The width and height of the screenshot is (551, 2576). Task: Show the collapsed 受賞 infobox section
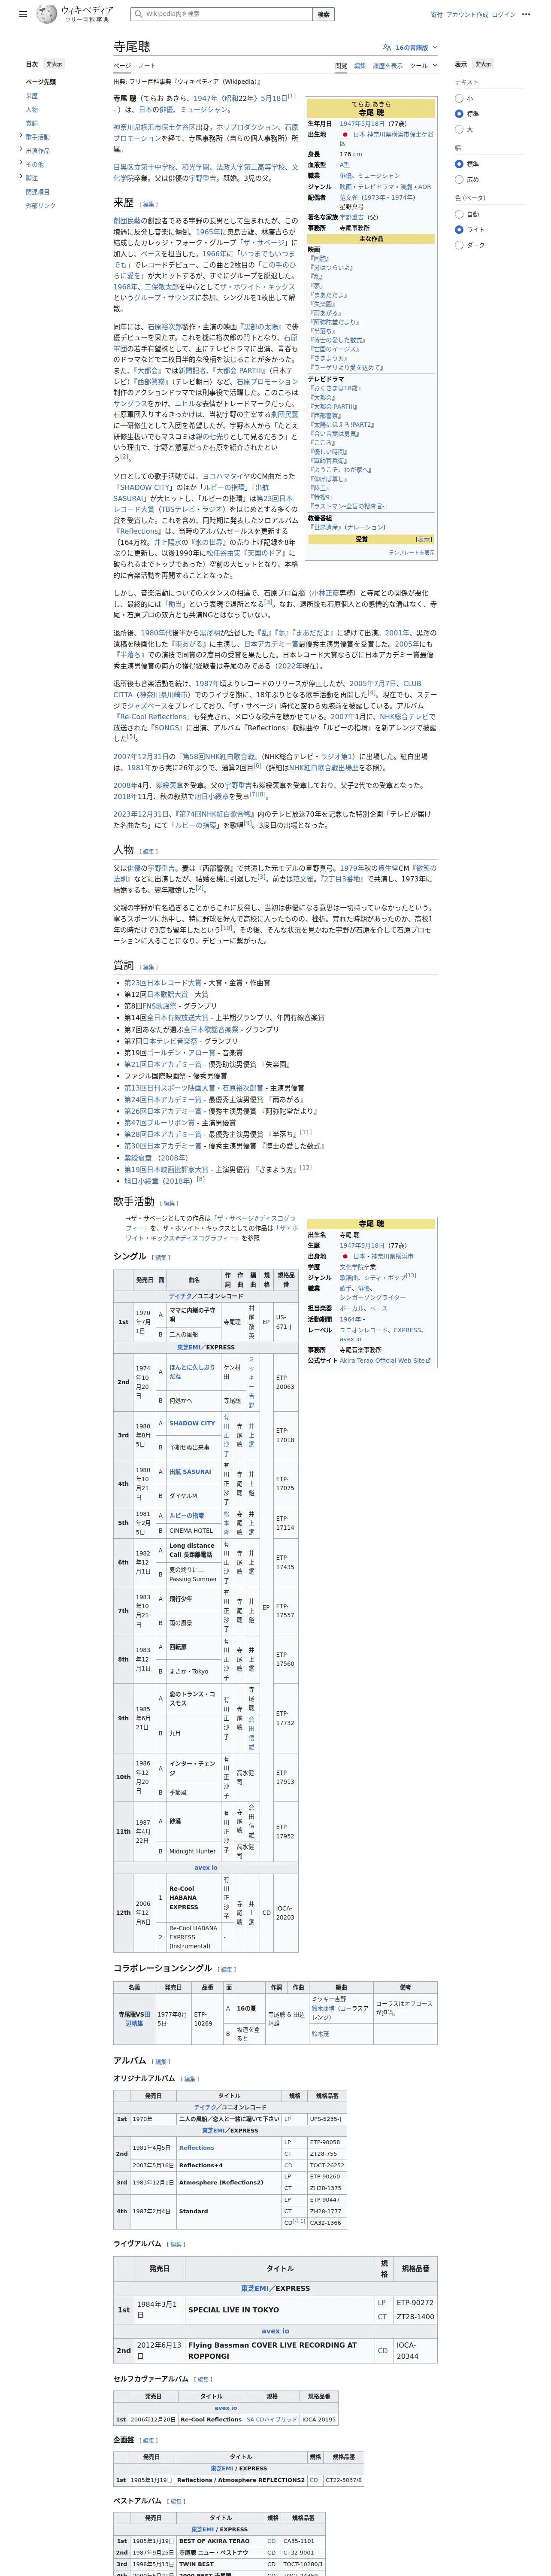(424, 539)
